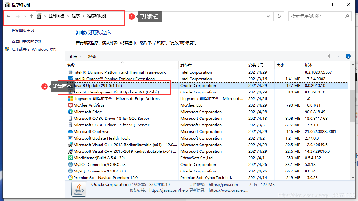Click the Control Panel address bar icon
Screen dimensions: 358x201
point(39,16)
